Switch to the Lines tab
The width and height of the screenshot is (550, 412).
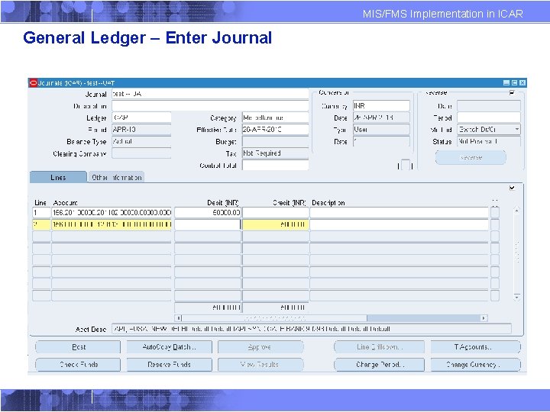pyautogui.click(x=58, y=177)
